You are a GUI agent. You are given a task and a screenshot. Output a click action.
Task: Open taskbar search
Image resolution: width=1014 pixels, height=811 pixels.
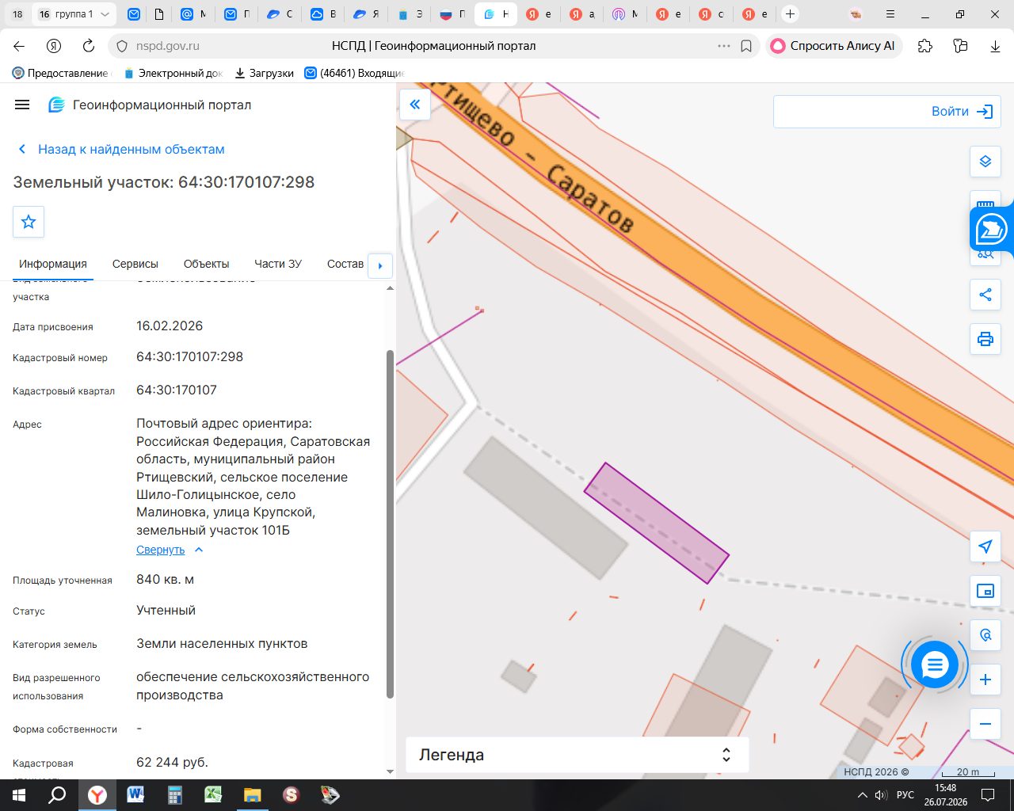click(x=58, y=794)
